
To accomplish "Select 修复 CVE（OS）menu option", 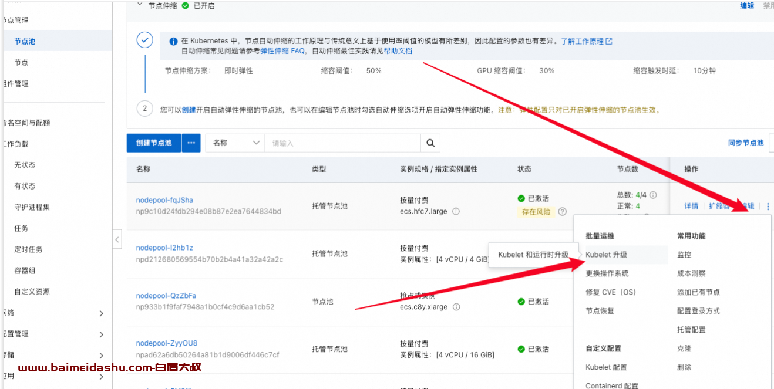I will (610, 292).
